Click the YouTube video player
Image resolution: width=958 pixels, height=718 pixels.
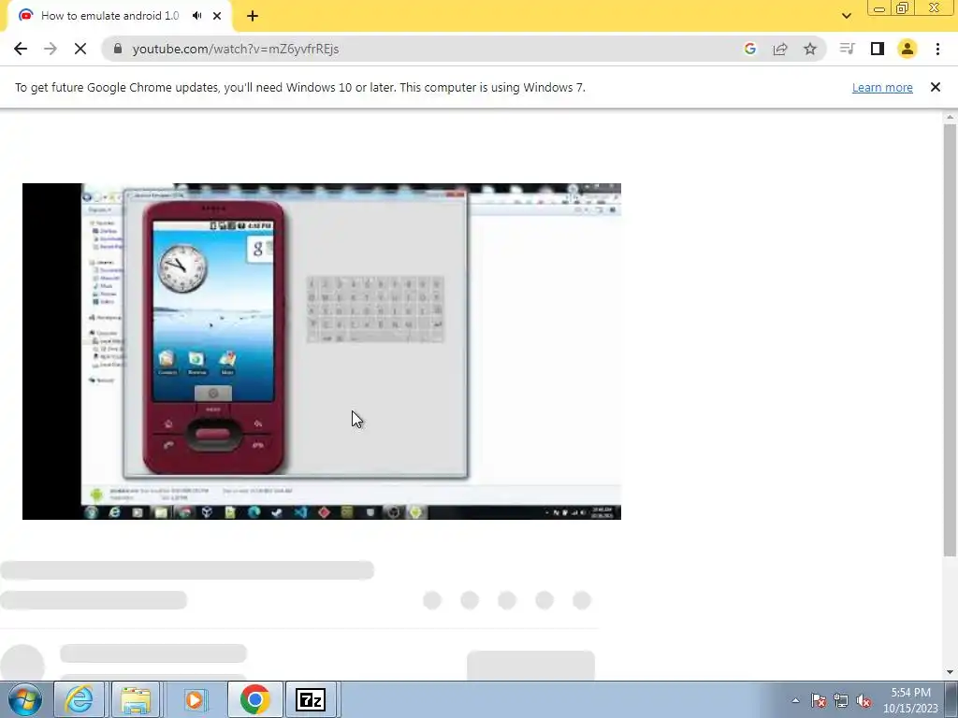click(322, 352)
